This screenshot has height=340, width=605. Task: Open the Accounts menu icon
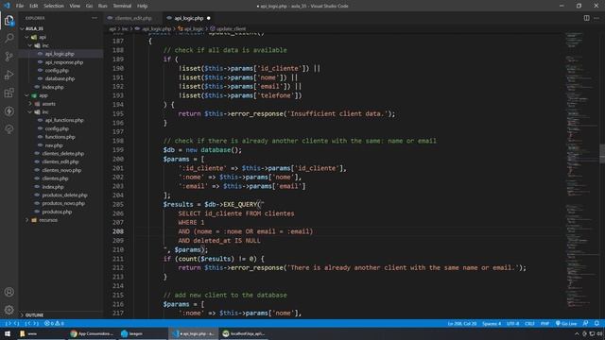pos(9,292)
